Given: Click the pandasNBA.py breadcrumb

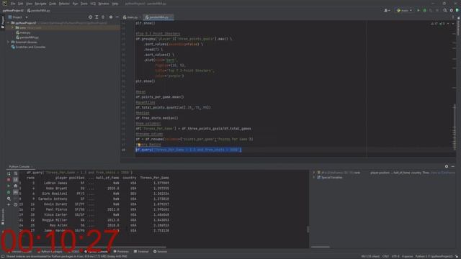Looking at the screenshot, I should click(x=39, y=11).
